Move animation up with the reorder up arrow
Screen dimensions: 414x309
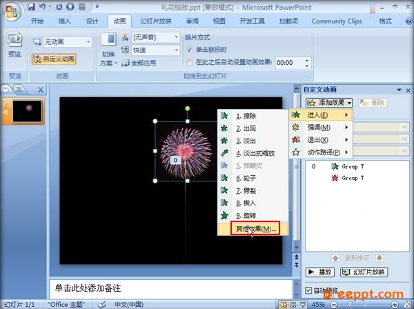[335, 258]
